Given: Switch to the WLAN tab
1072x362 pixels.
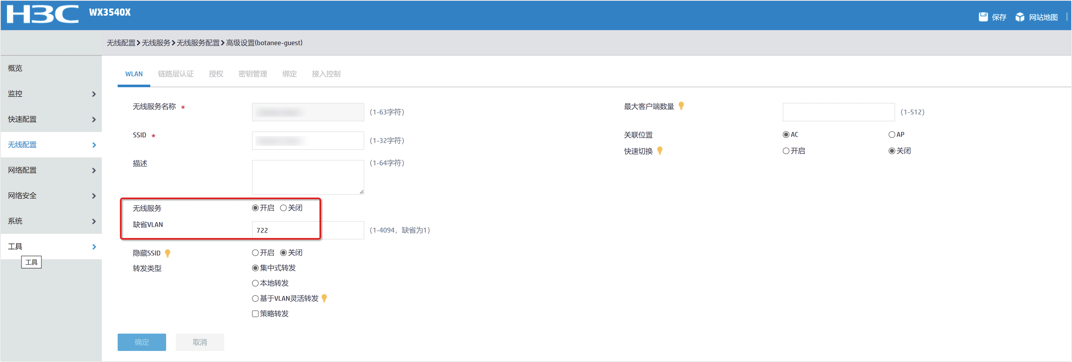Looking at the screenshot, I should click(134, 74).
